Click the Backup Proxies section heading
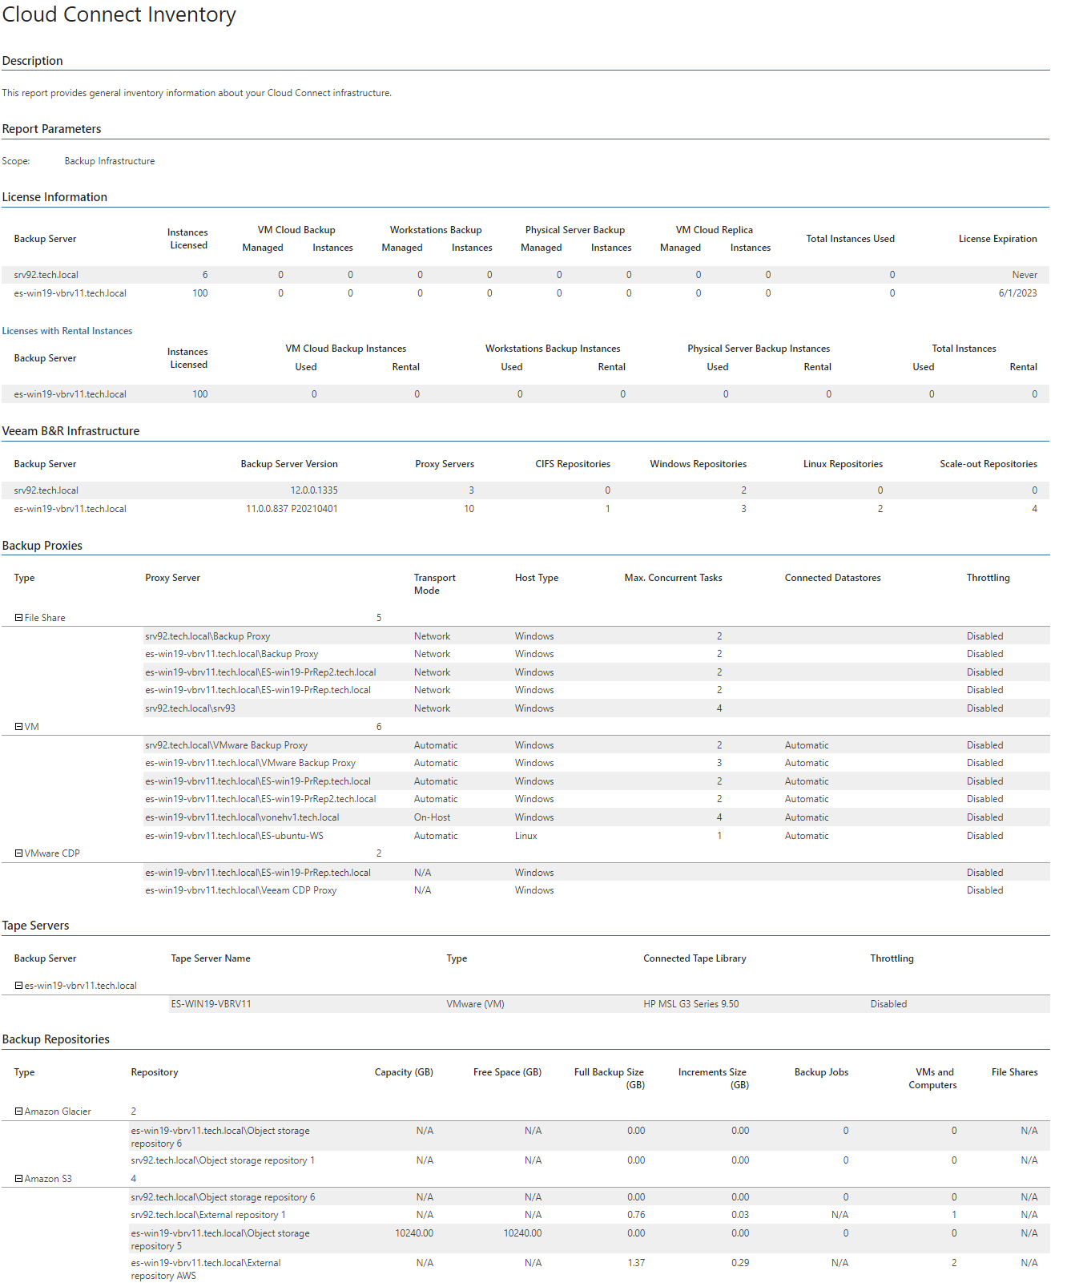This screenshot has width=1067, height=1283. (42, 546)
